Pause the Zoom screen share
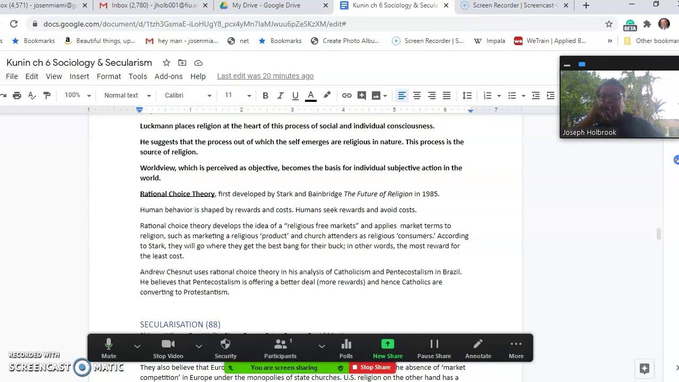The image size is (679, 382). [434, 349]
